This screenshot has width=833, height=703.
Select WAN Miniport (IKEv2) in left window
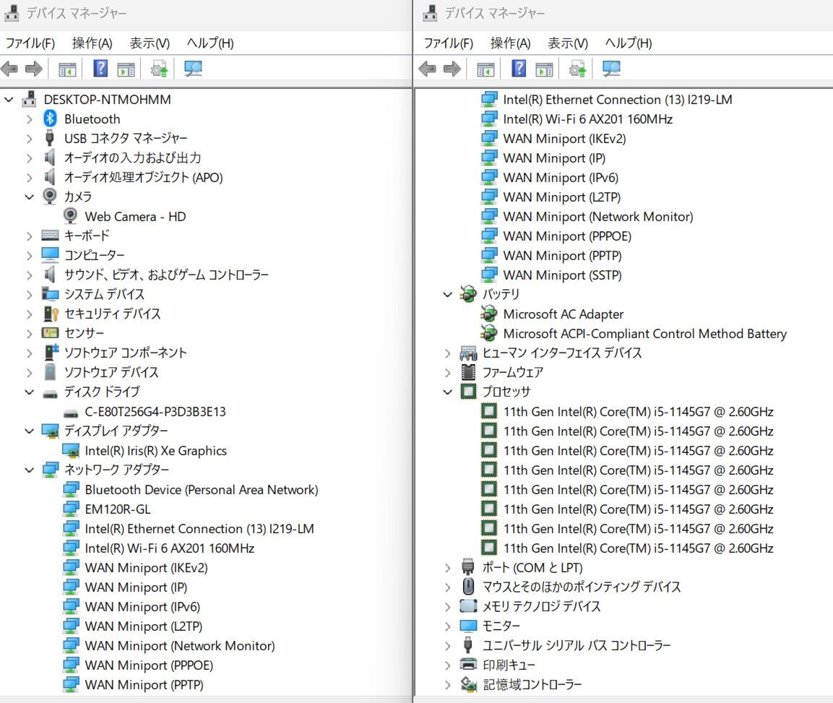coord(146,567)
